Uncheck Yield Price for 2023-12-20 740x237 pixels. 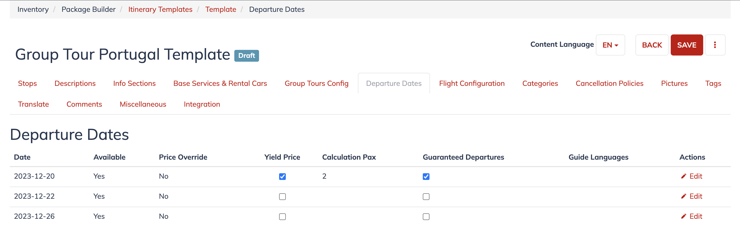point(282,176)
